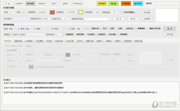Focus the 房间号 room number field

click(x=167, y=4)
